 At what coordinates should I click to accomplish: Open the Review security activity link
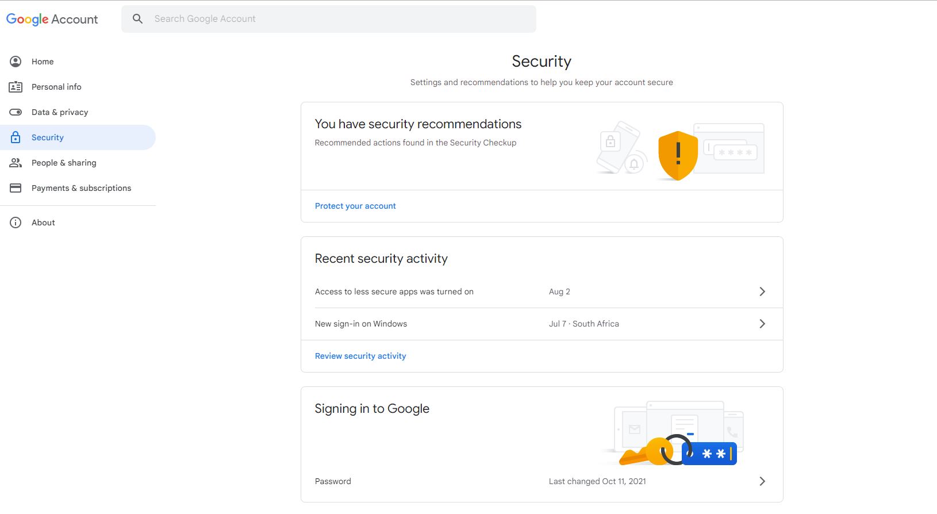[360, 356]
